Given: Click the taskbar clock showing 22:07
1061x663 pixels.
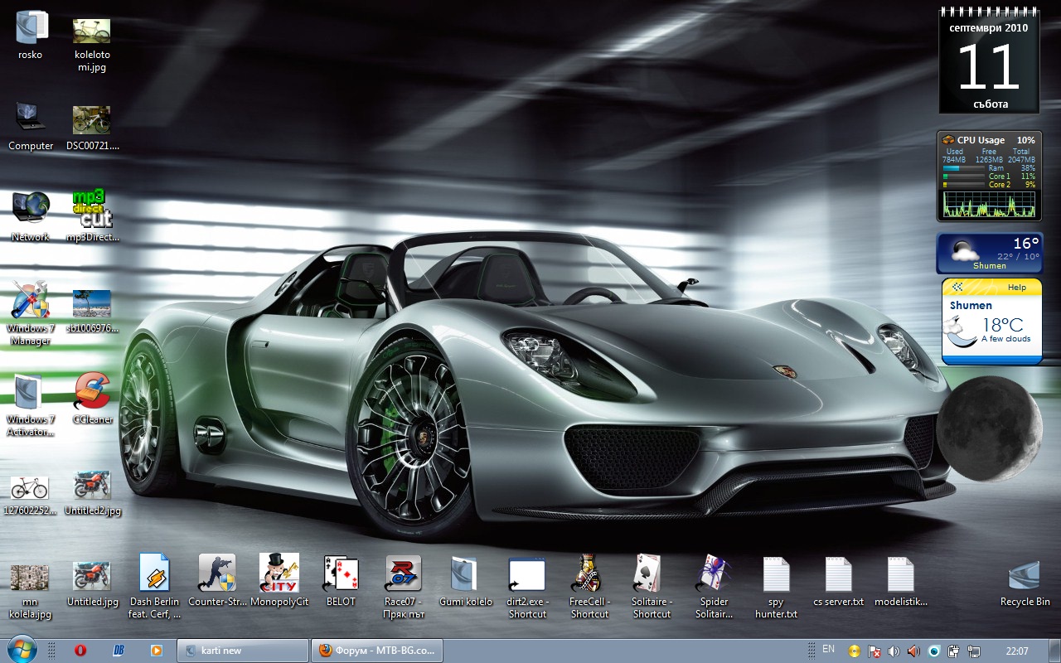Looking at the screenshot, I should [1016, 651].
